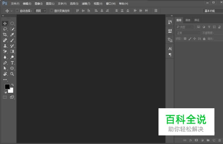Open the Edit Toolbar three-dot button

[5, 80]
